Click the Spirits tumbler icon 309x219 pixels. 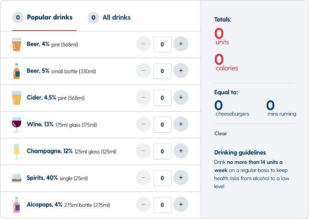pyautogui.click(x=17, y=178)
